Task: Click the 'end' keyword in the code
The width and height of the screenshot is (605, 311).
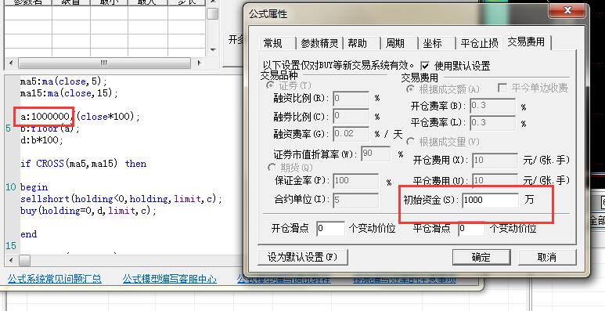Action: (28, 234)
